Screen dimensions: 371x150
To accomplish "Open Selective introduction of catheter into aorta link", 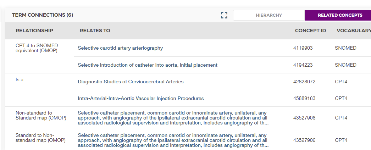I will [x=148, y=65].
